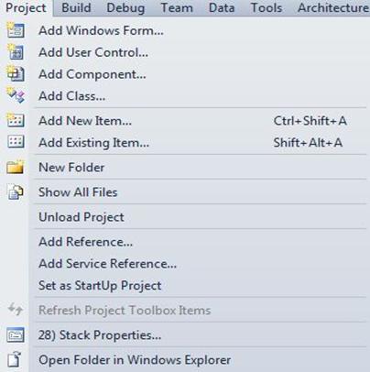Open the Data menu

click(x=222, y=7)
